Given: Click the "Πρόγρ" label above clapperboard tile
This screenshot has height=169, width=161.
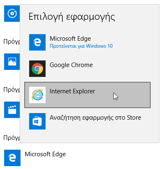Looking at the screenshot, I should pos(11,90).
